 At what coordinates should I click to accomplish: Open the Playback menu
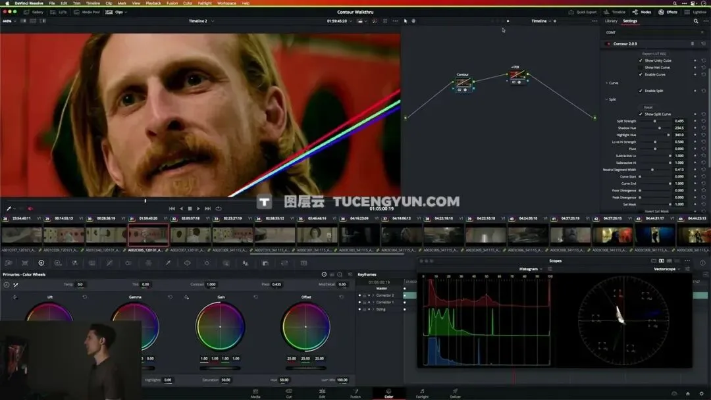pos(153,3)
